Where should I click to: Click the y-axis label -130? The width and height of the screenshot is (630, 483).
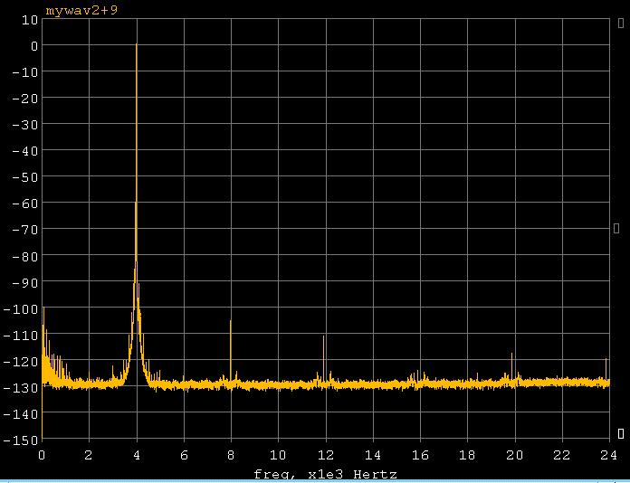click(21, 388)
